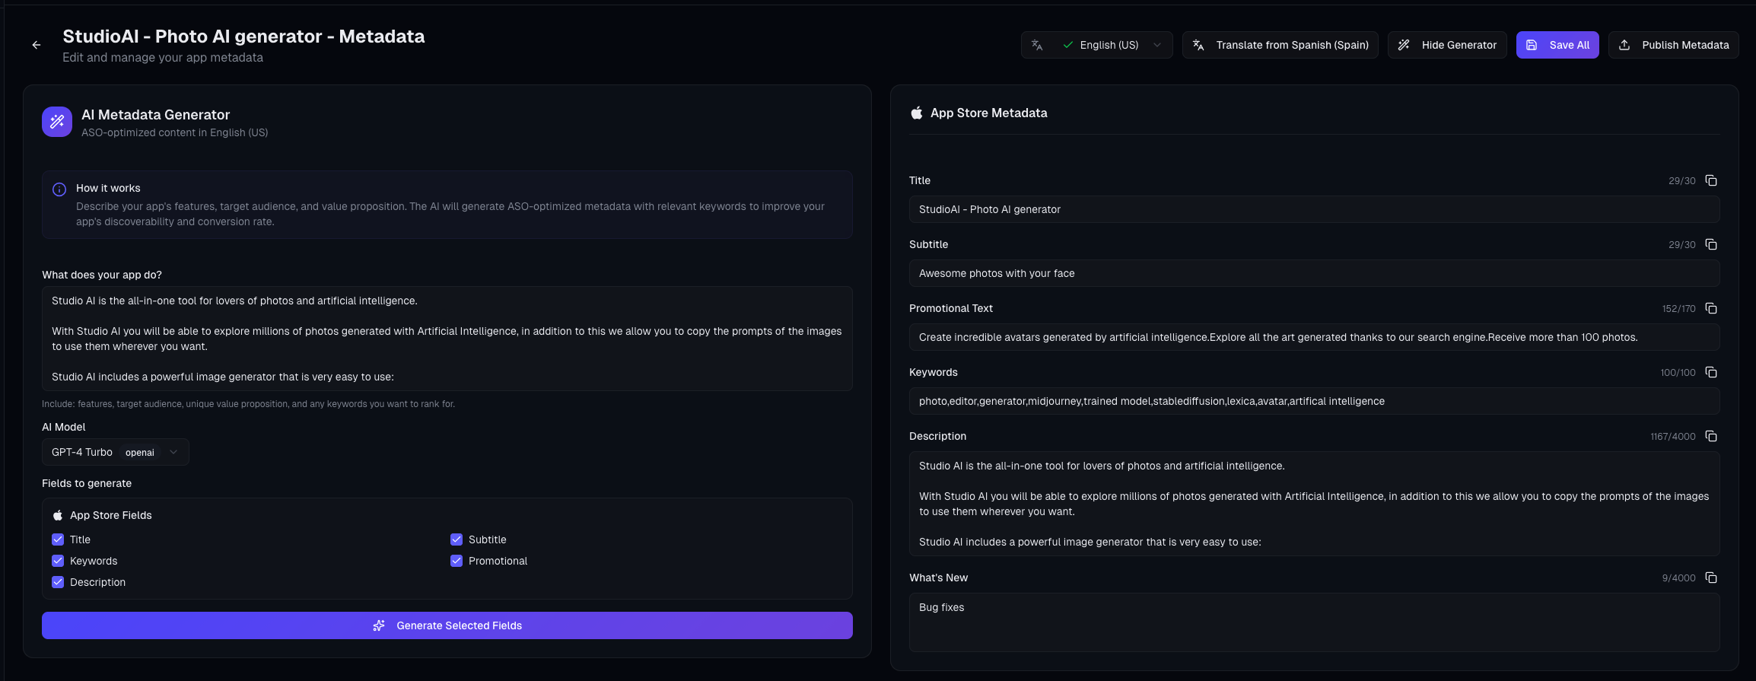Image resolution: width=1756 pixels, height=681 pixels.
Task: Copy the Description field contents
Action: click(1711, 436)
